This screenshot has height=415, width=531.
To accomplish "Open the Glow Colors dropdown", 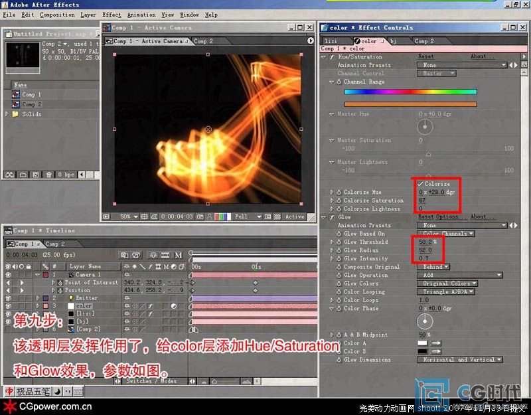I will [x=447, y=284].
